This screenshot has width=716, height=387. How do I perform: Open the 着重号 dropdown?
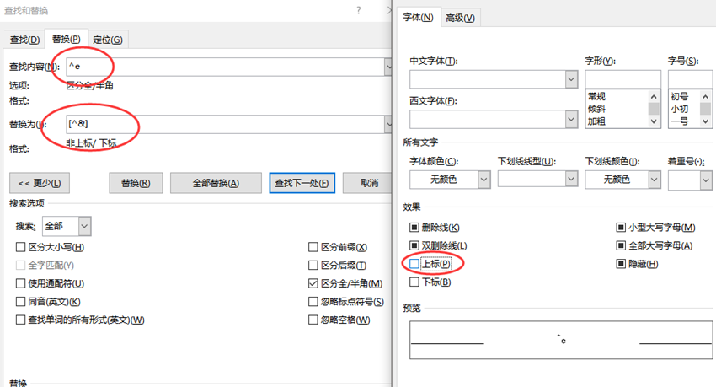(x=706, y=180)
